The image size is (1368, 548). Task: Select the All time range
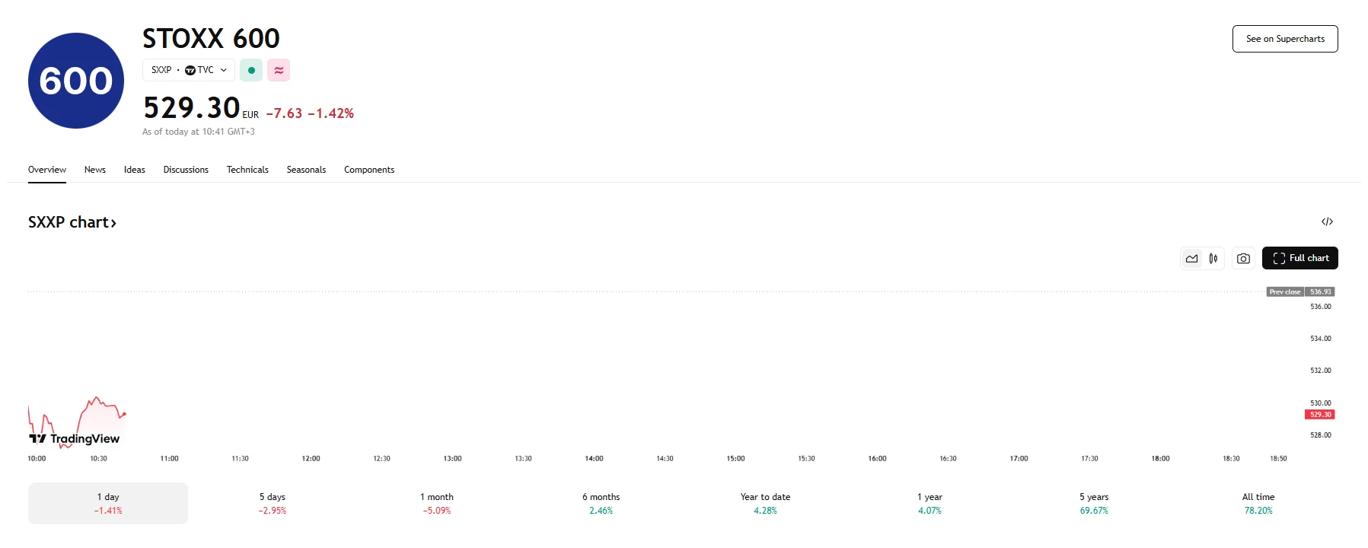click(x=1258, y=503)
